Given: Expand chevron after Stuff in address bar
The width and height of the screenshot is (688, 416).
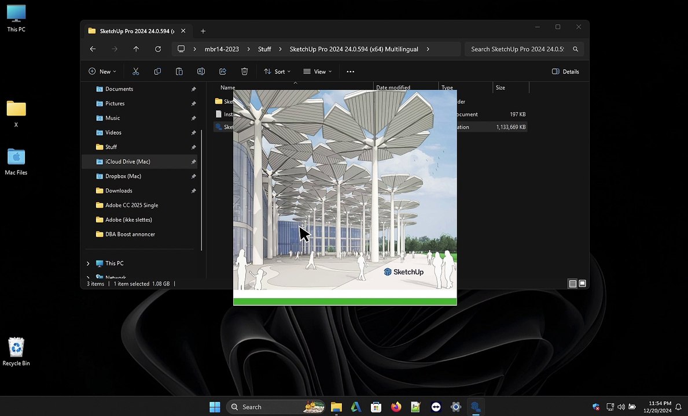Looking at the screenshot, I should [x=280, y=49].
